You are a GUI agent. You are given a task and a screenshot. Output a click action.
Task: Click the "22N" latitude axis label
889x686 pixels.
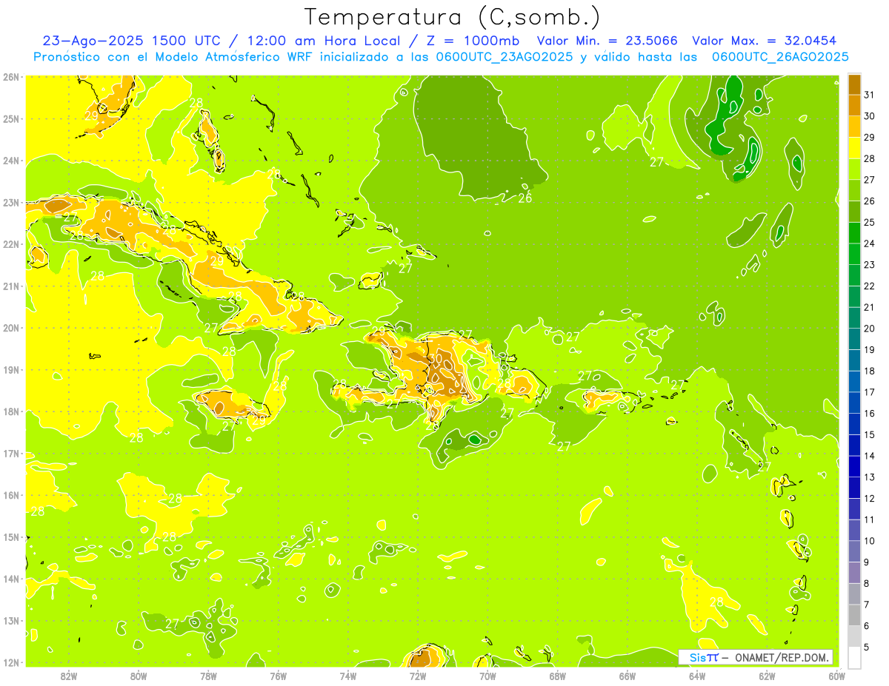[x=11, y=244]
